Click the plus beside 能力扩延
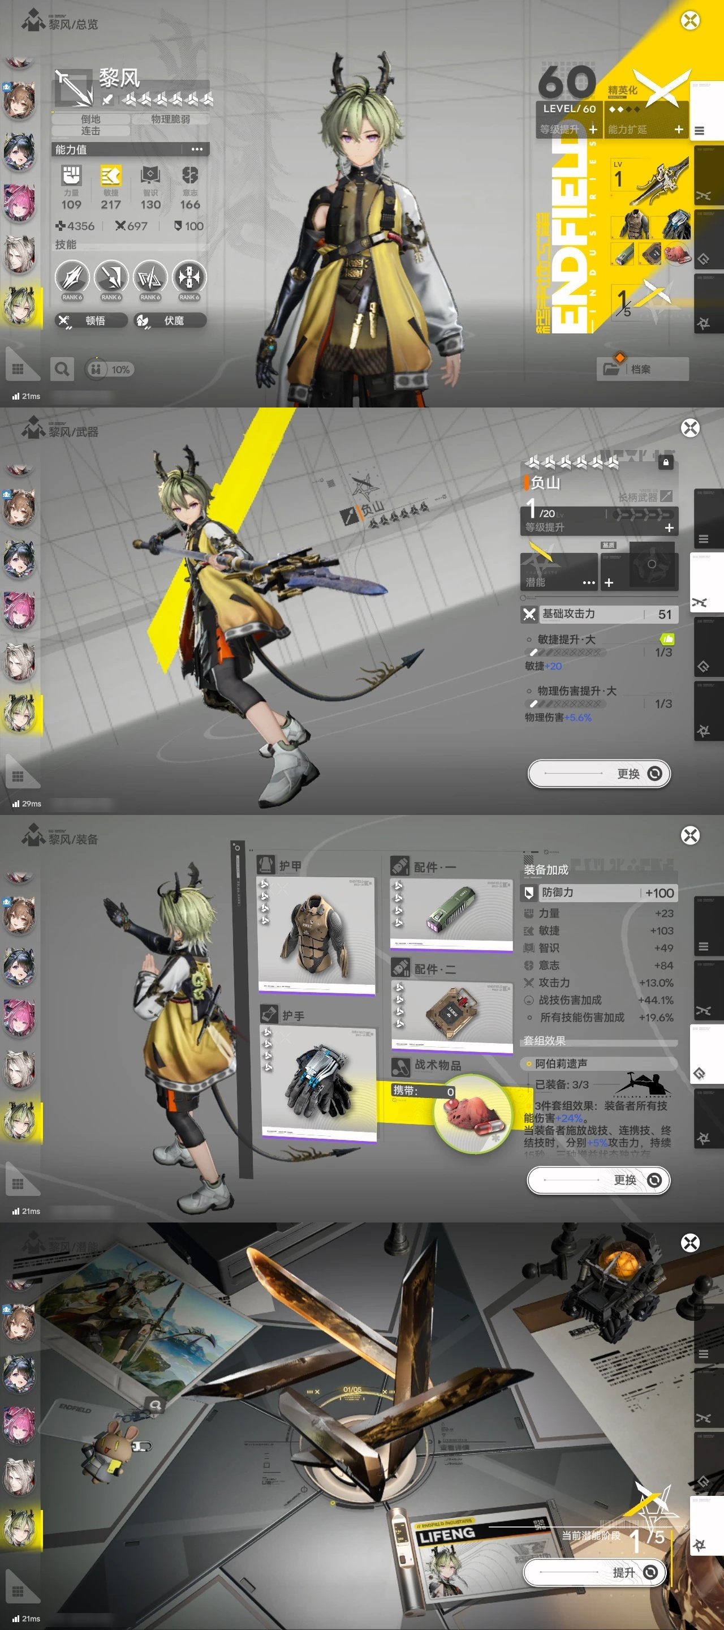724x1630 pixels. pos(679,129)
